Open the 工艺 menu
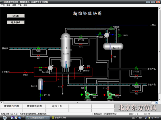This screenshot has width=161, height=120. (3, 5)
